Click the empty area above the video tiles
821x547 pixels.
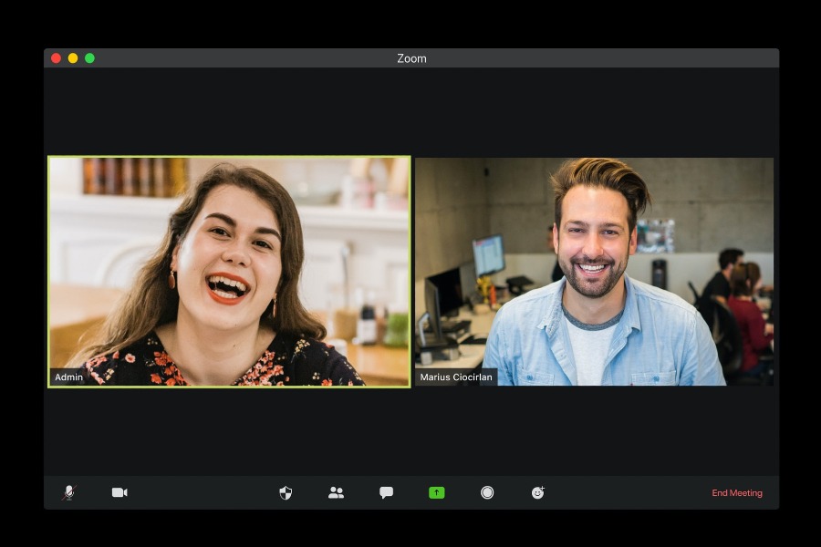tap(410, 109)
